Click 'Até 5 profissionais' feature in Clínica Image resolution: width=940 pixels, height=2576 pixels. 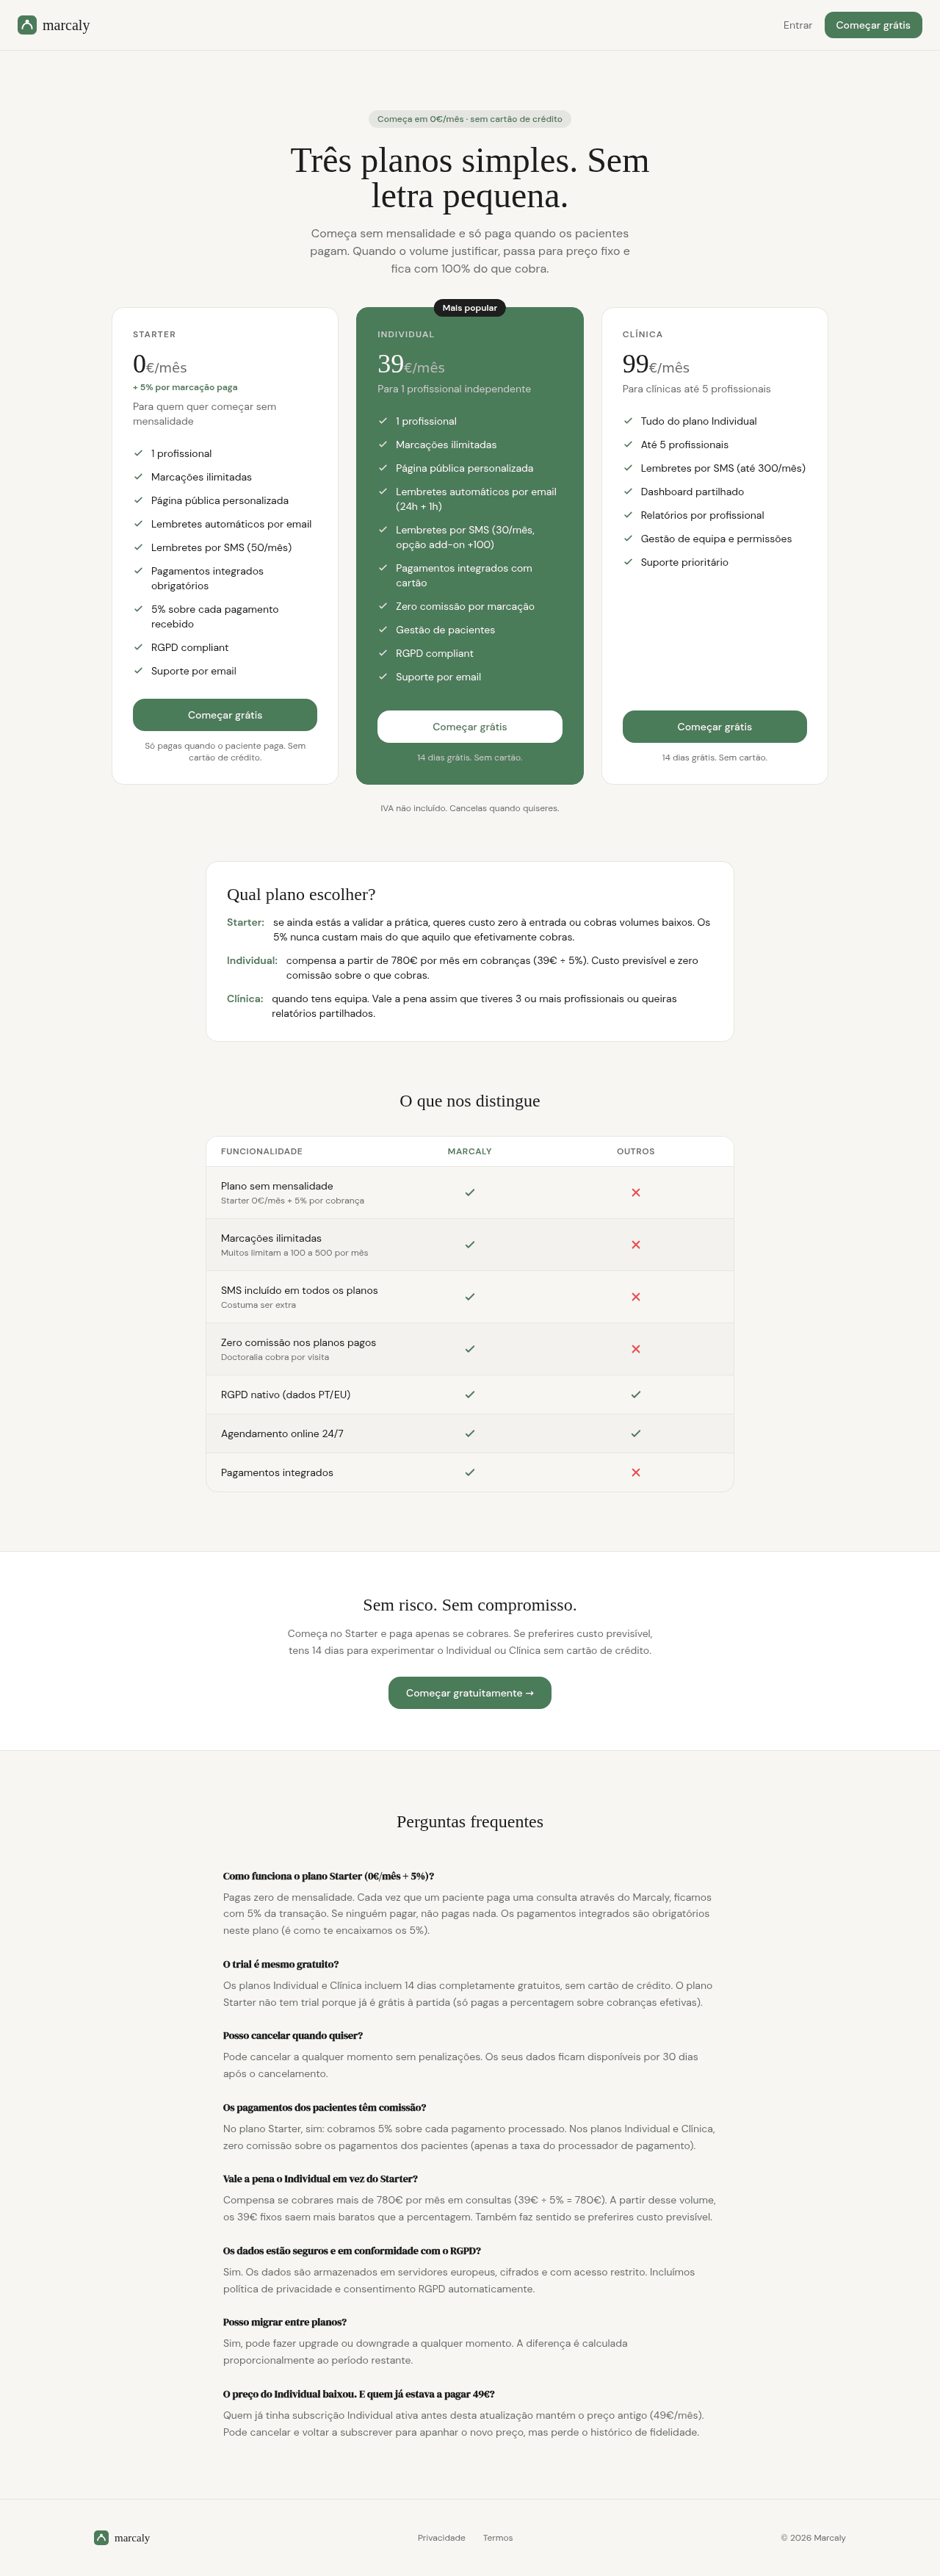tap(684, 444)
